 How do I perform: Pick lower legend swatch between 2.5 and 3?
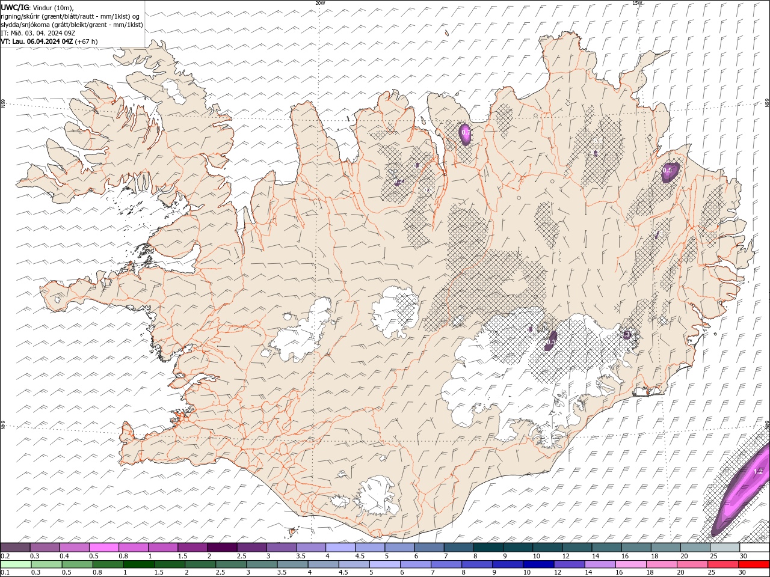(230, 564)
